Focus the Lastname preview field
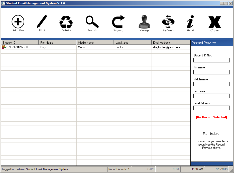234x173 pixels. [211, 96]
